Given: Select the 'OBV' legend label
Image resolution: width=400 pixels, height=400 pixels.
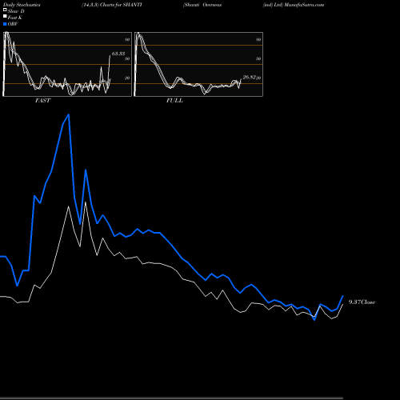Looking at the screenshot, I should click(x=13, y=24).
